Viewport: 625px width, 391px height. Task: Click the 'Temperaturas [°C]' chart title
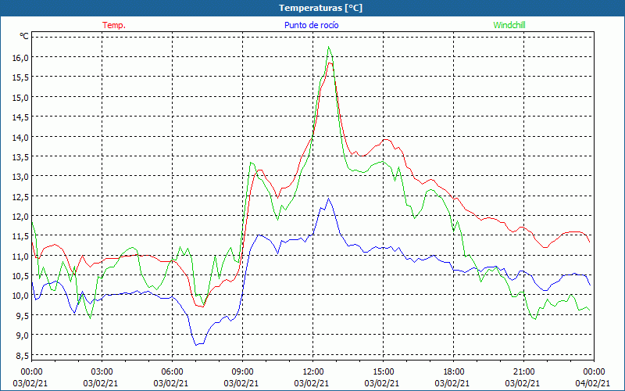click(320, 8)
